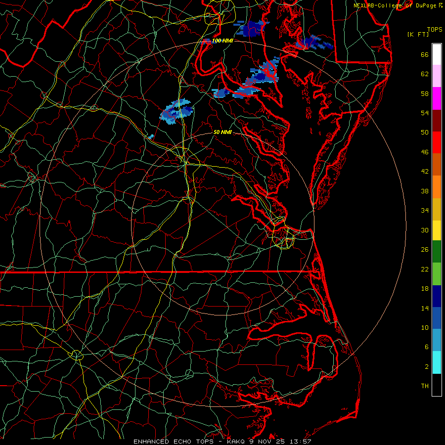The height and width of the screenshot is (445, 445).
Task: Click the 34 legend value
Action: click(x=425, y=211)
